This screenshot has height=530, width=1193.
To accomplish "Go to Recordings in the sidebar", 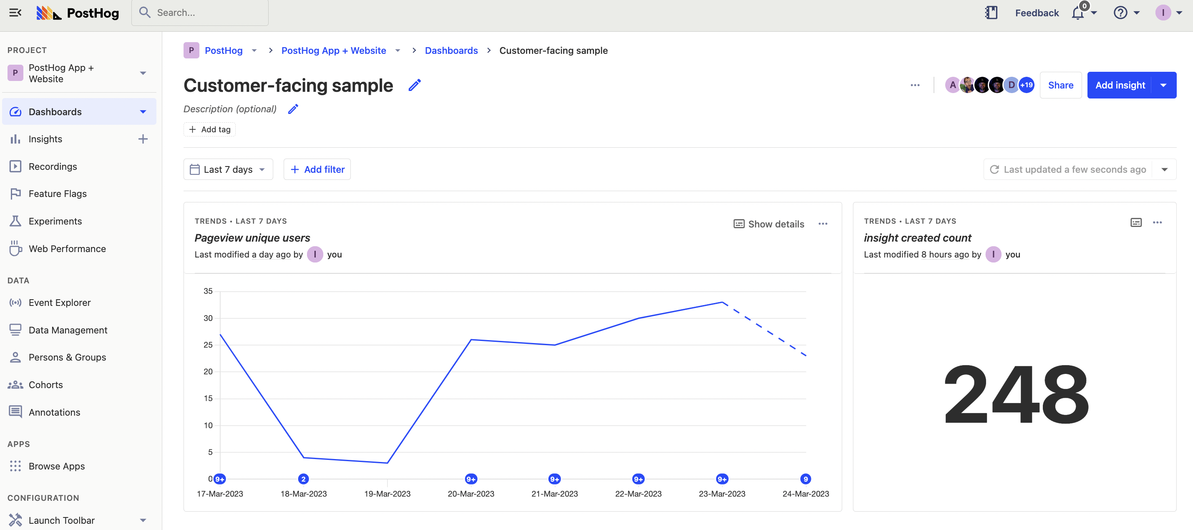I will [x=52, y=167].
